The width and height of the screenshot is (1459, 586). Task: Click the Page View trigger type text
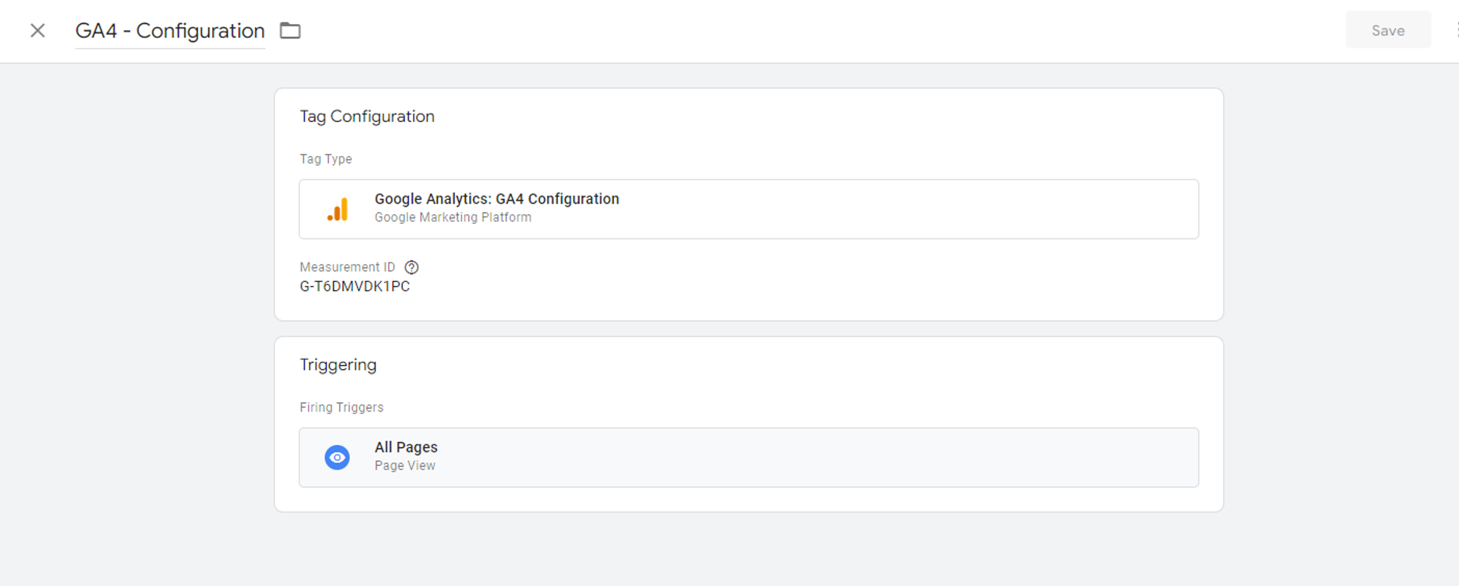405,466
